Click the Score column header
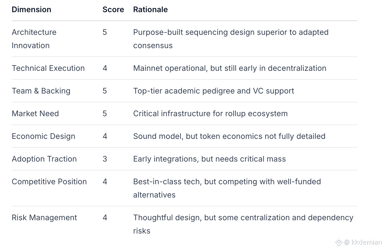 point(113,10)
